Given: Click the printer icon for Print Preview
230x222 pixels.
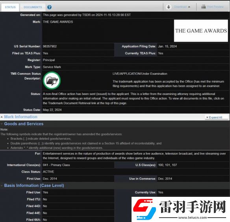Looking at the screenshot, I should (x=203, y=7).
